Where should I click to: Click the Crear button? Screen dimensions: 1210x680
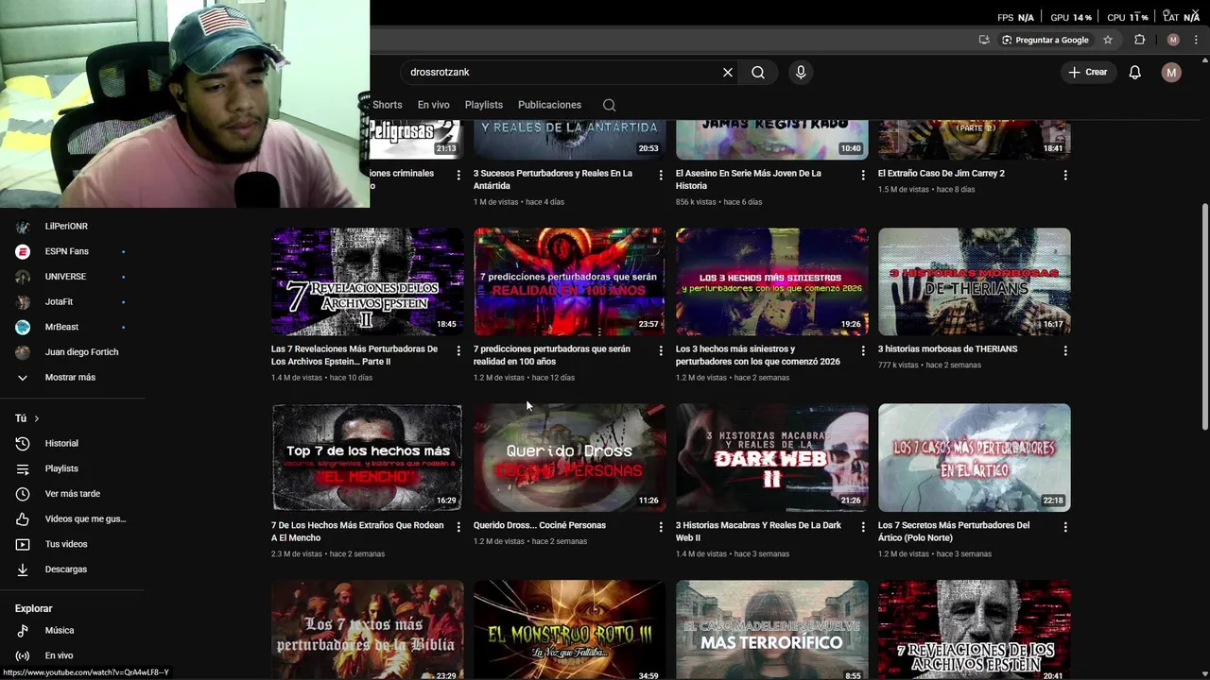point(1087,72)
